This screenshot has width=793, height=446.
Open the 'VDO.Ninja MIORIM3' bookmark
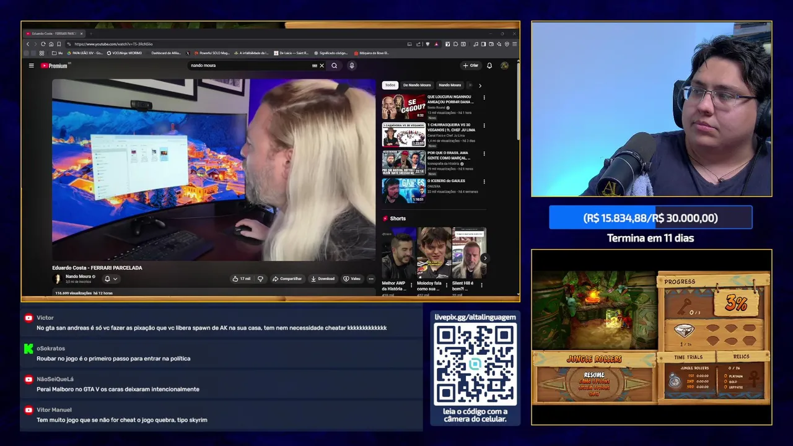(x=125, y=53)
